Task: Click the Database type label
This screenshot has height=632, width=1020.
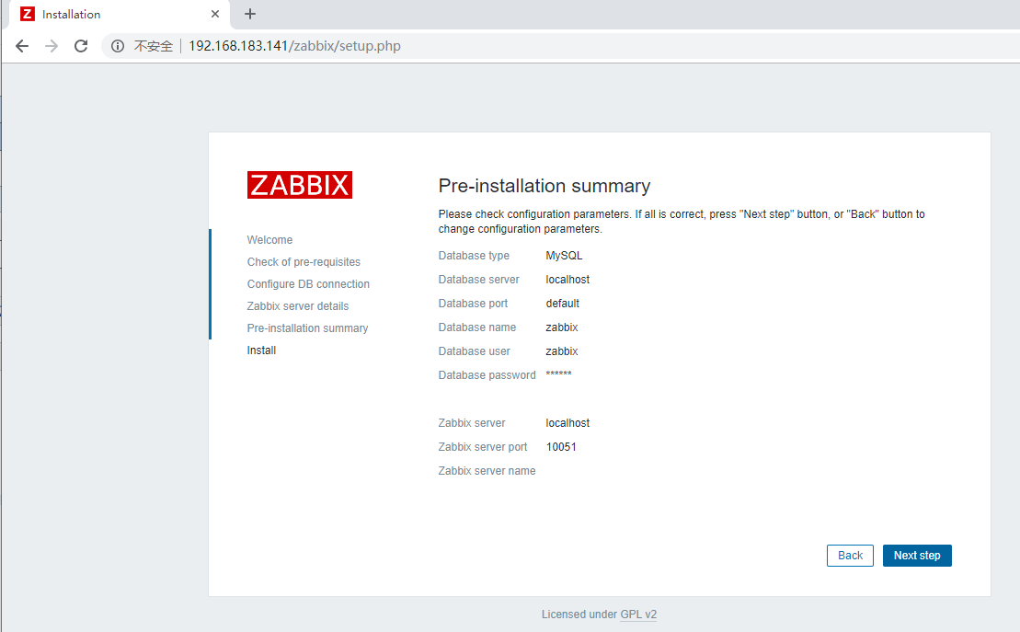Action: (475, 256)
